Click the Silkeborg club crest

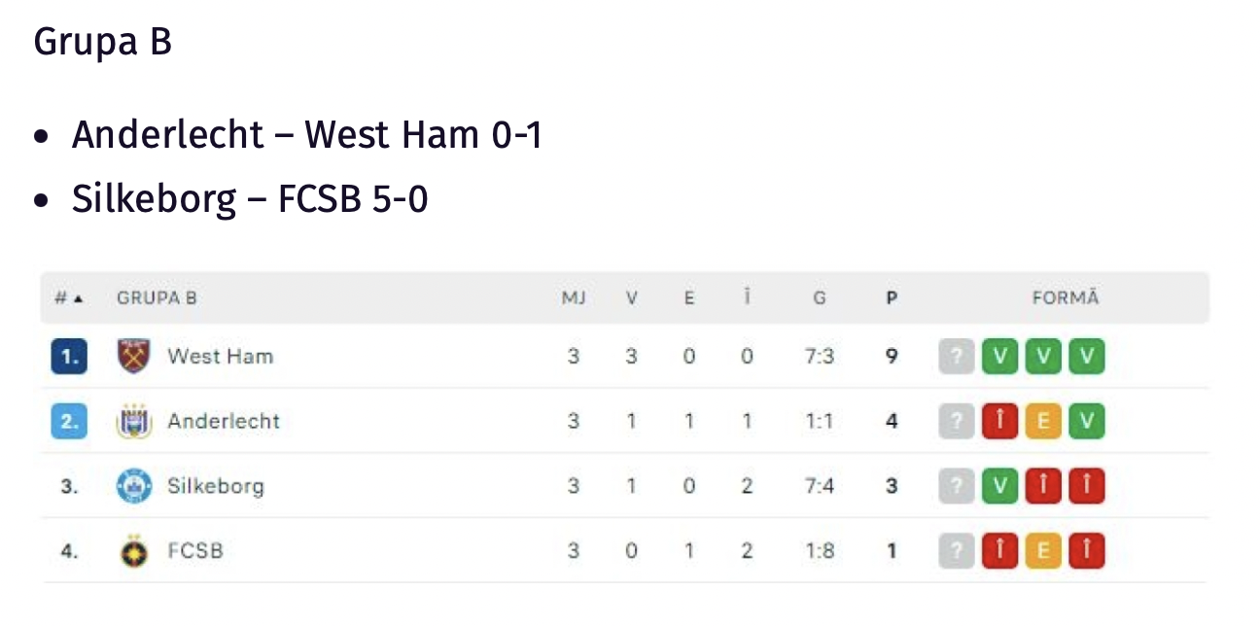click(x=131, y=486)
